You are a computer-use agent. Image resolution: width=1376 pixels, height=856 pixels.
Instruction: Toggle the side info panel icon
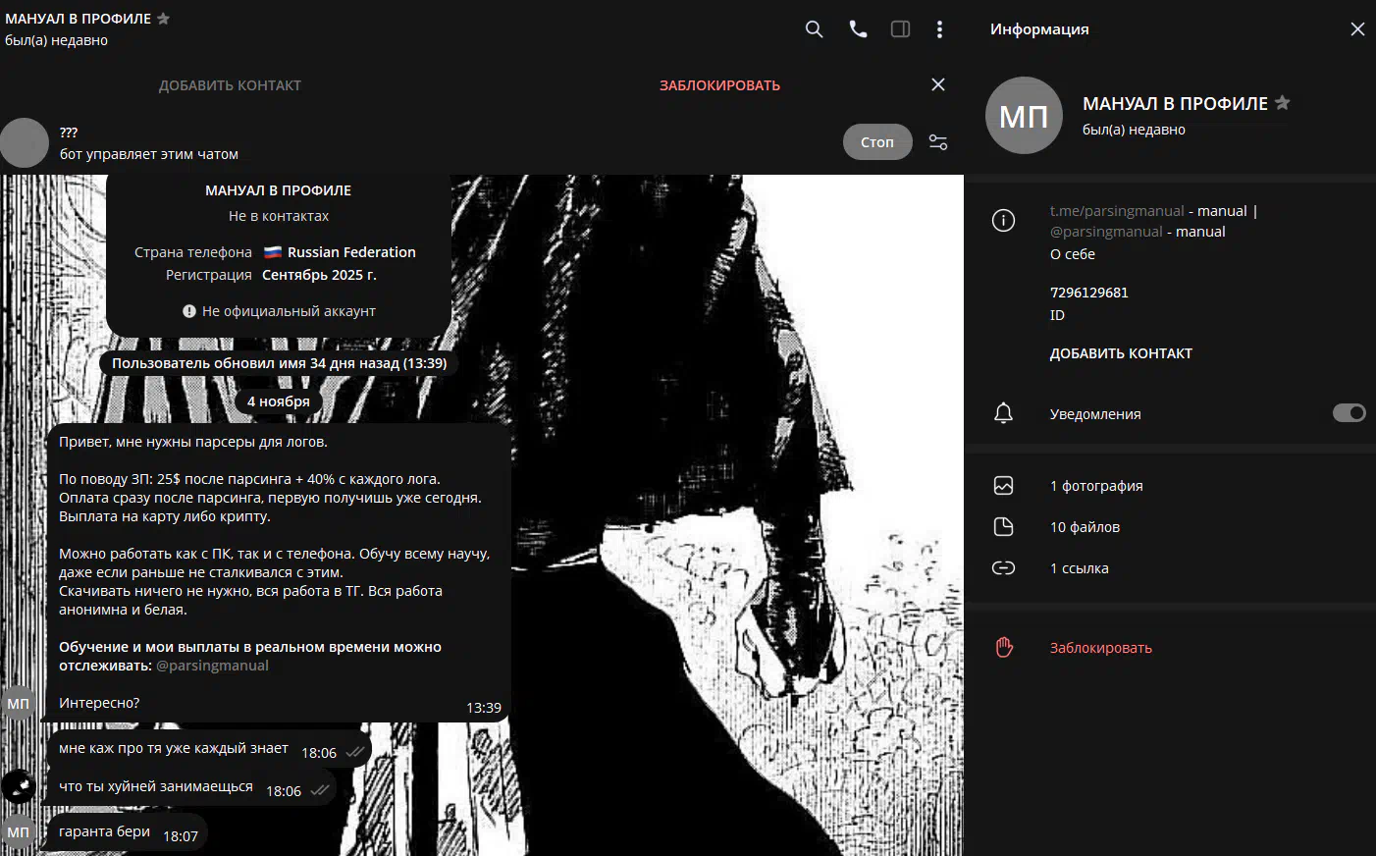click(x=900, y=29)
